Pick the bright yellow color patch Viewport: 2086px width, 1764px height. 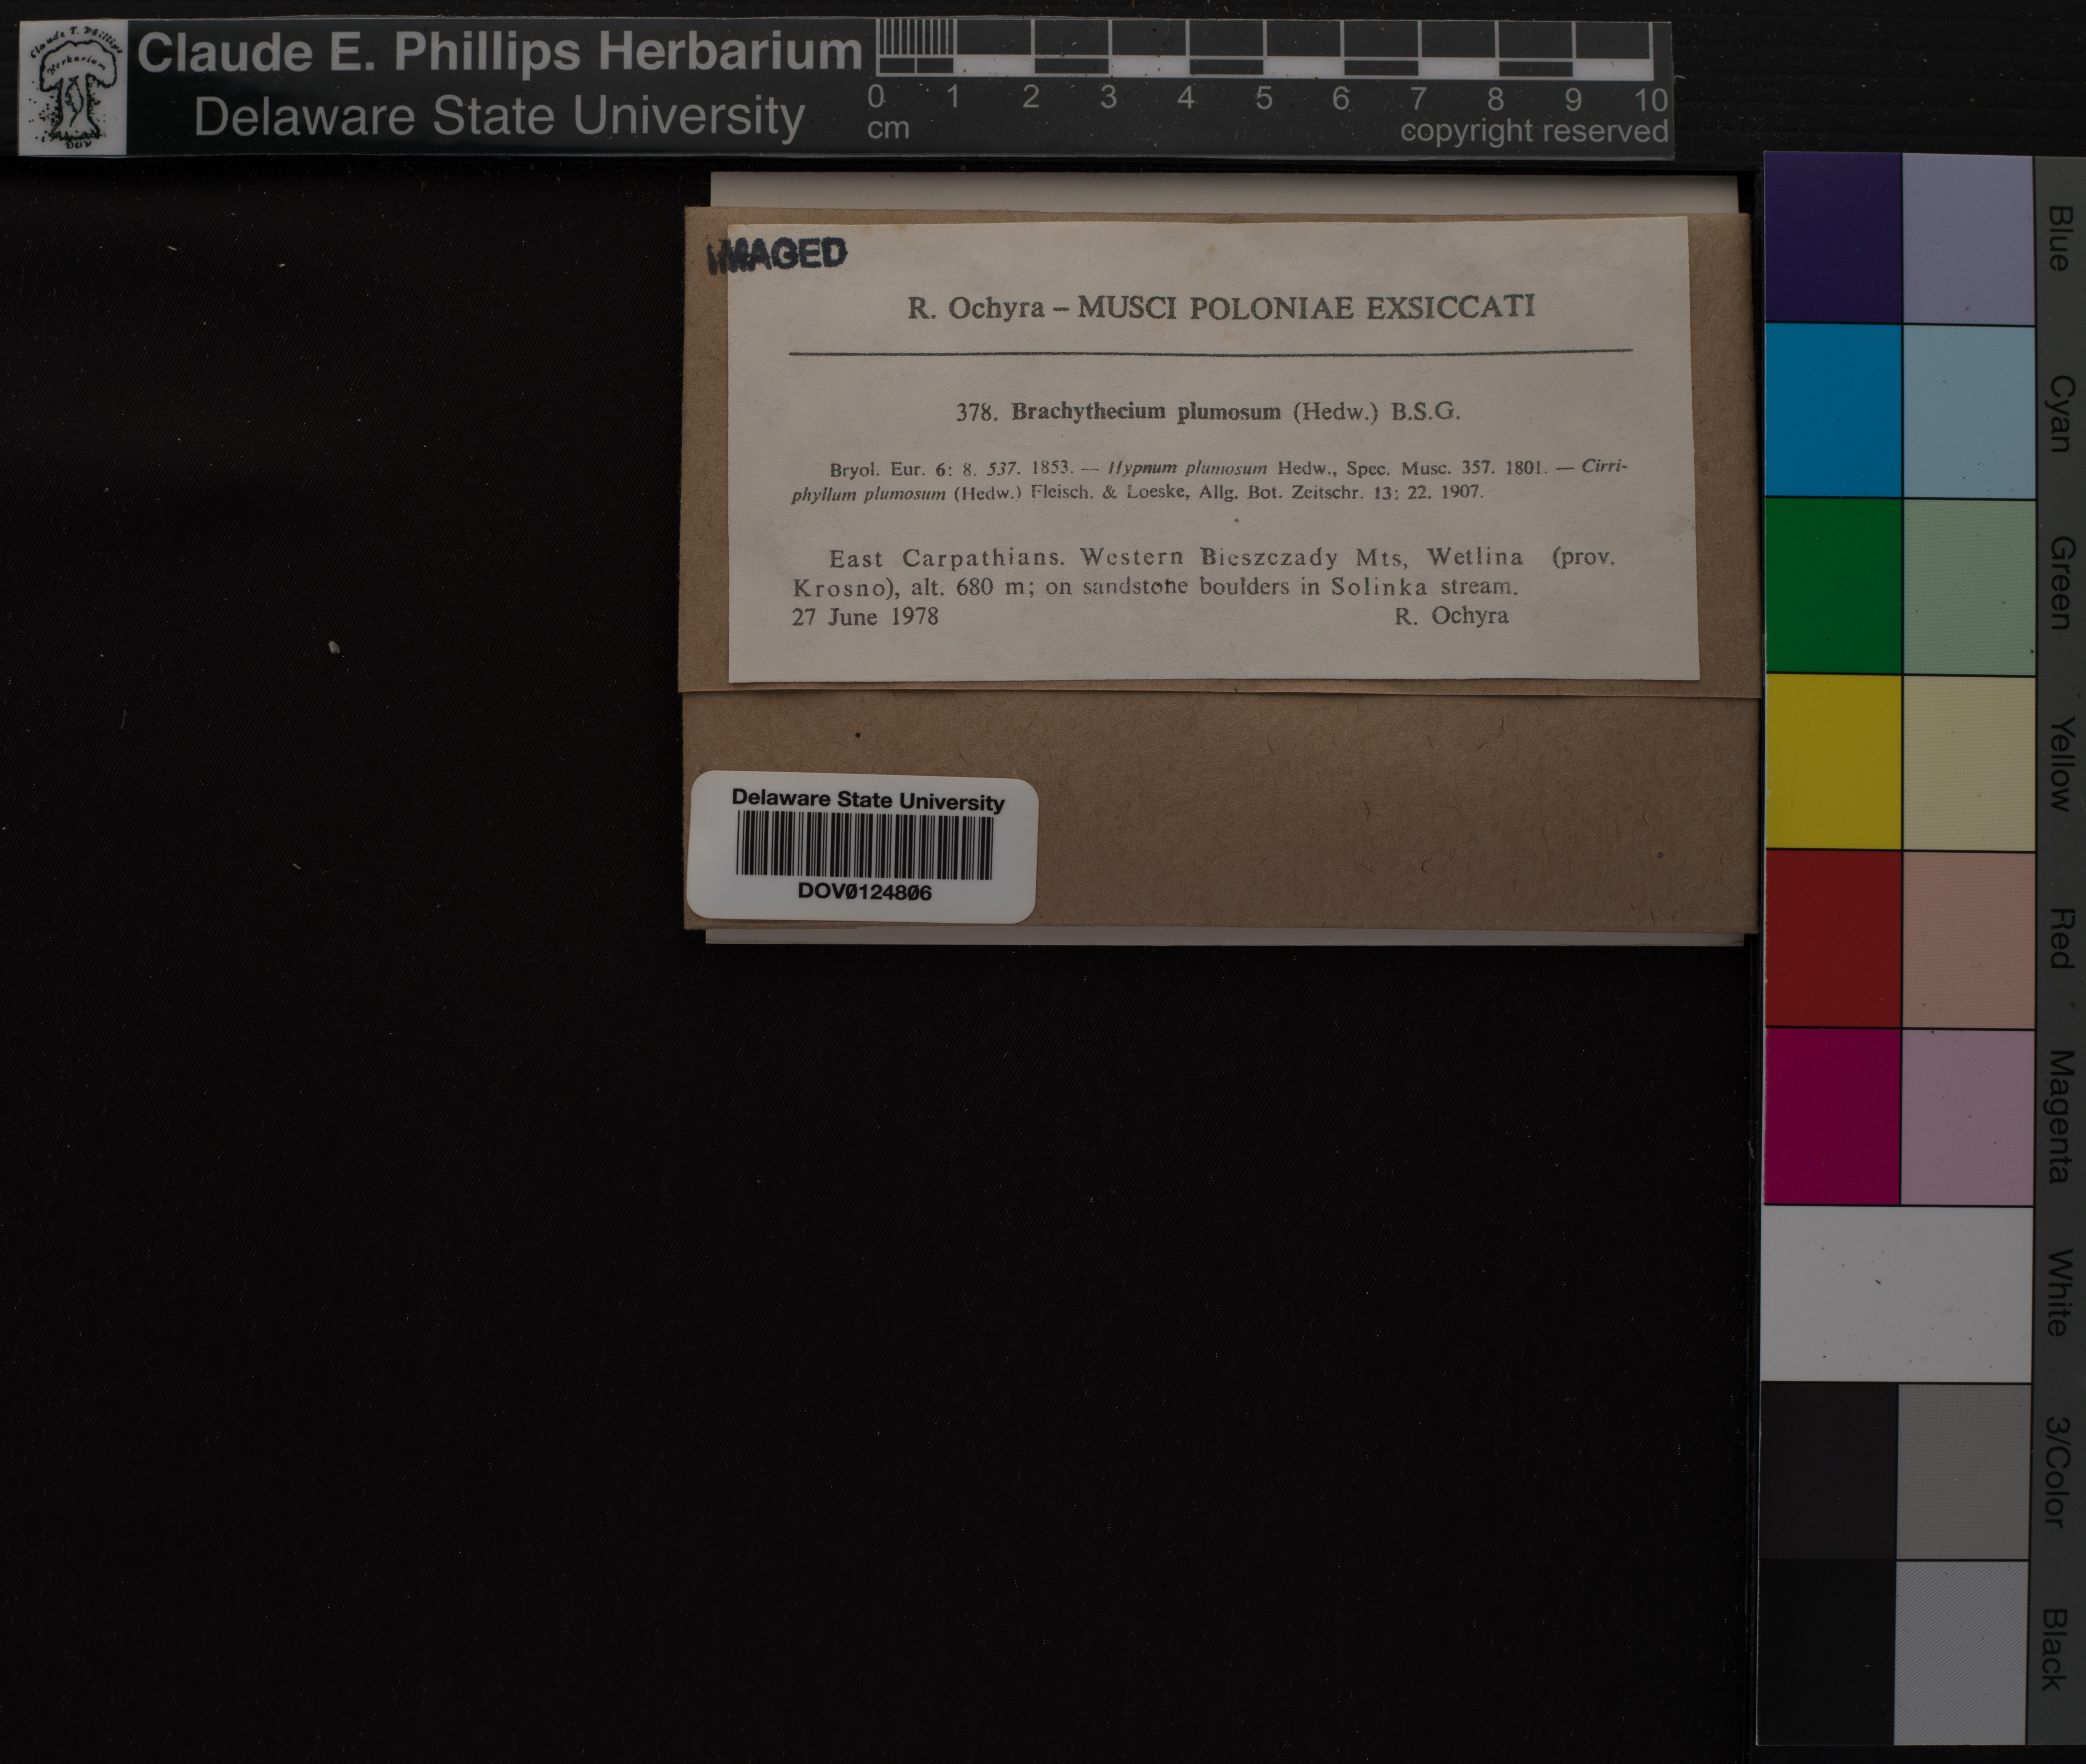pos(1832,762)
